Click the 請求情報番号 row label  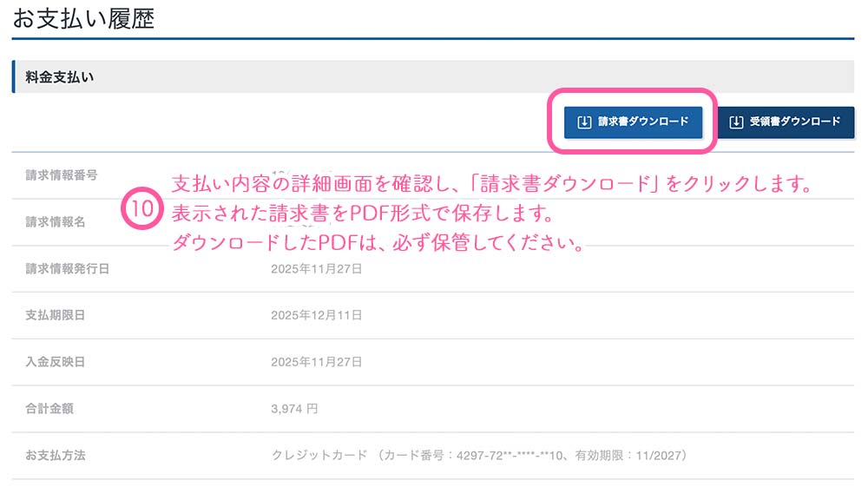pos(62,174)
